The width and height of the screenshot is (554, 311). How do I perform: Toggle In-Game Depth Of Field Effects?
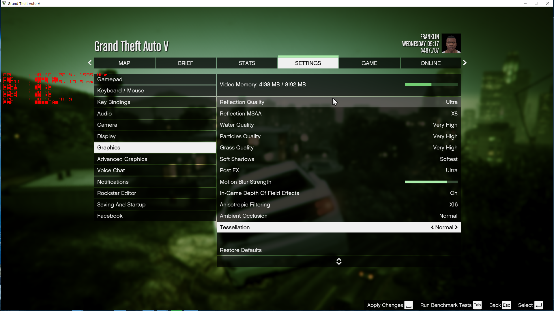[x=339, y=193]
